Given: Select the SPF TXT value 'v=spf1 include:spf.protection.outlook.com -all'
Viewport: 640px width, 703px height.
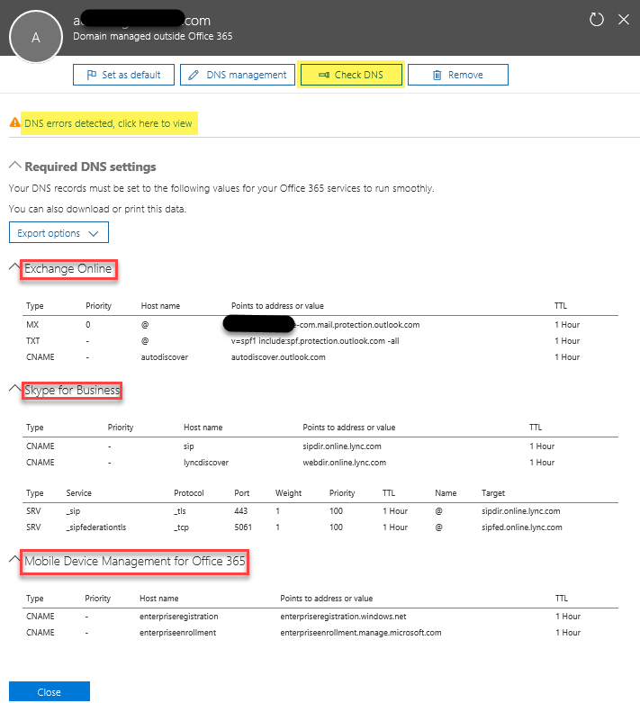Looking at the screenshot, I should (x=315, y=341).
